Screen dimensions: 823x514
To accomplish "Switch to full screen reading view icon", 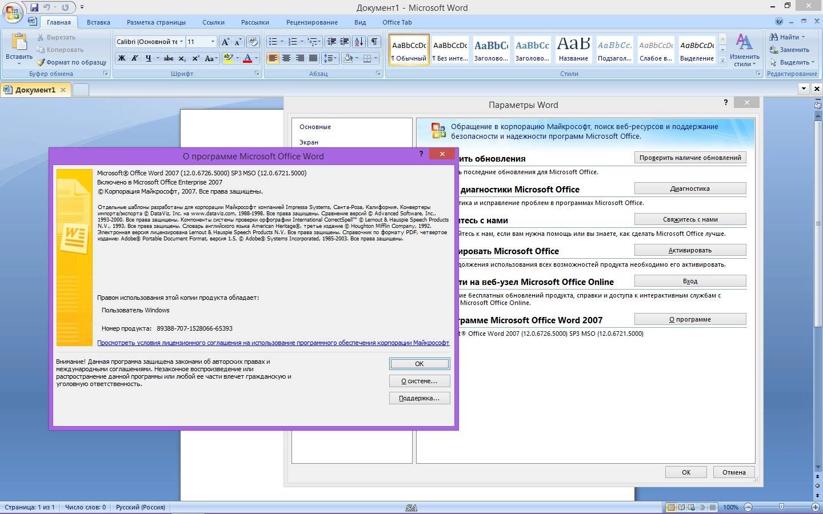I will coord(681,507).
